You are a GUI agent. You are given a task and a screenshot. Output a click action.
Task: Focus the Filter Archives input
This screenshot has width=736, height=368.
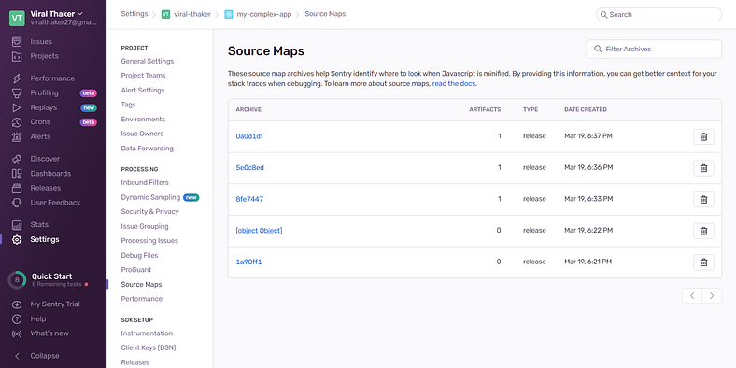(x=654, y=50)
